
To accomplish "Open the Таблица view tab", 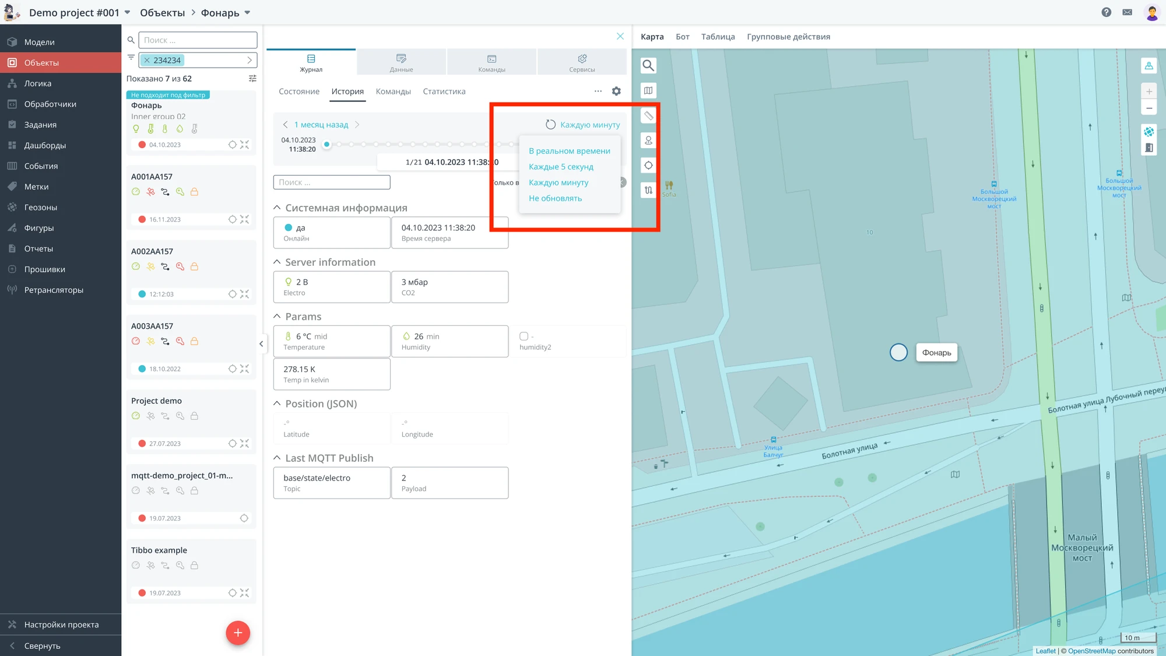I will pos(718,37).
